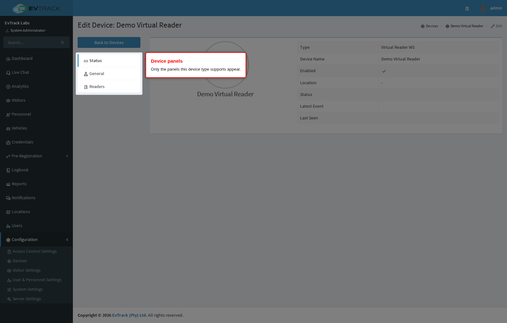Open the Status device panel tab
The image size is (507, 323).
click(x=109, y=61)
